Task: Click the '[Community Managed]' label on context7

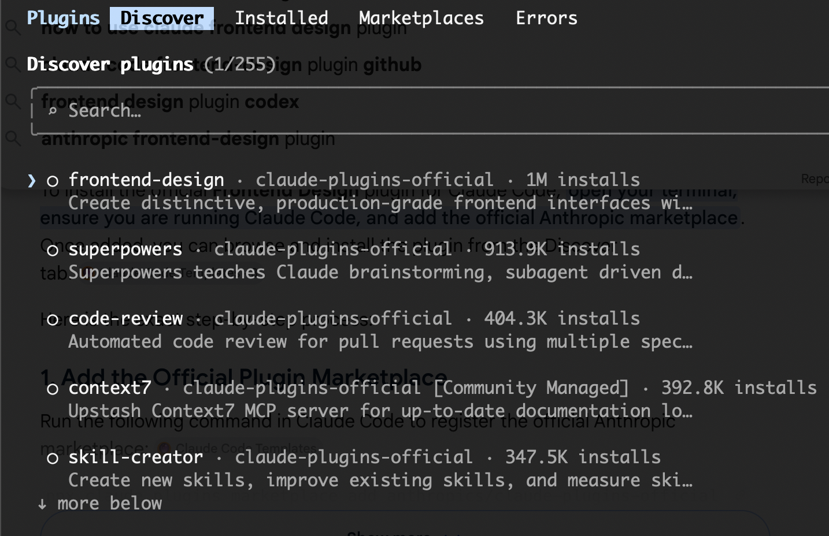Action: tap(531, 388)
